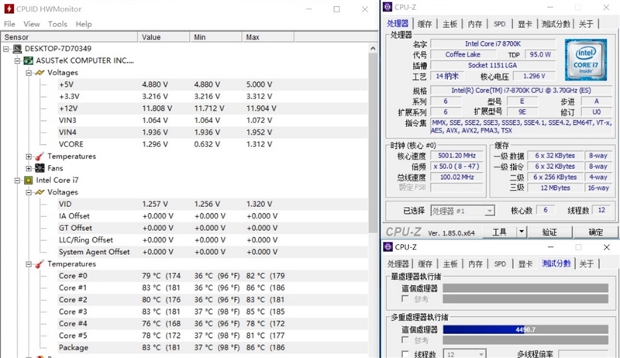Click the Intel Core i7 chip icon
Image resolution: width=620 pixels, height=358 pixels.
pyautogui.click(x=29, y=181)
